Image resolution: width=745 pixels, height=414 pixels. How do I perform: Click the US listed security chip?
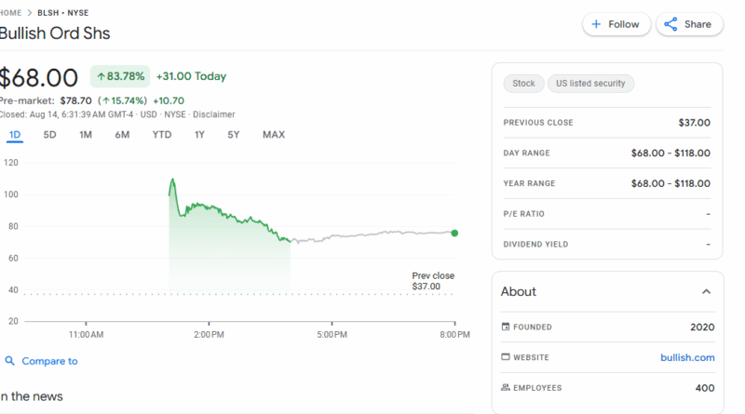coord(590,84)
